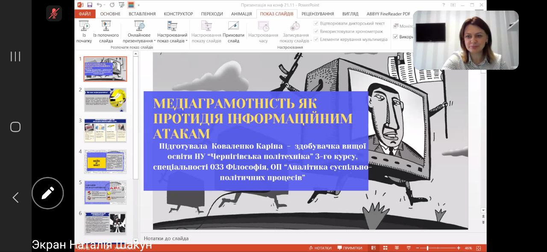
Task: Toggle ПРИМІТКИ pane in status bar
Action: (x=350, y=248)
